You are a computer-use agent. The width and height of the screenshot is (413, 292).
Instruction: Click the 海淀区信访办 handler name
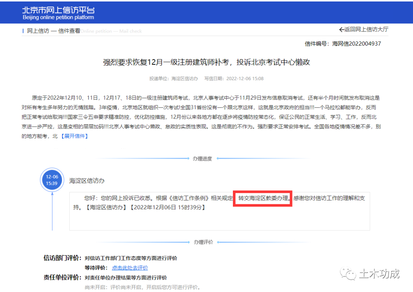(87, 181)
